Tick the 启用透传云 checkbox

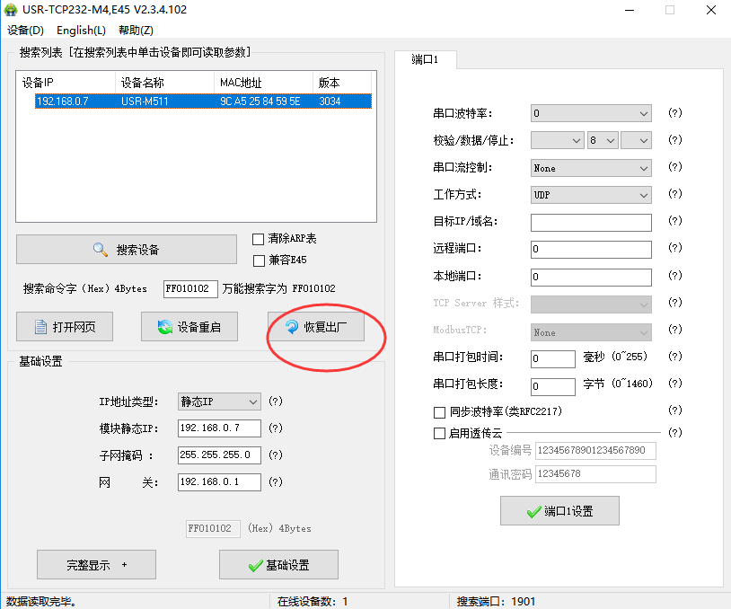439,433
